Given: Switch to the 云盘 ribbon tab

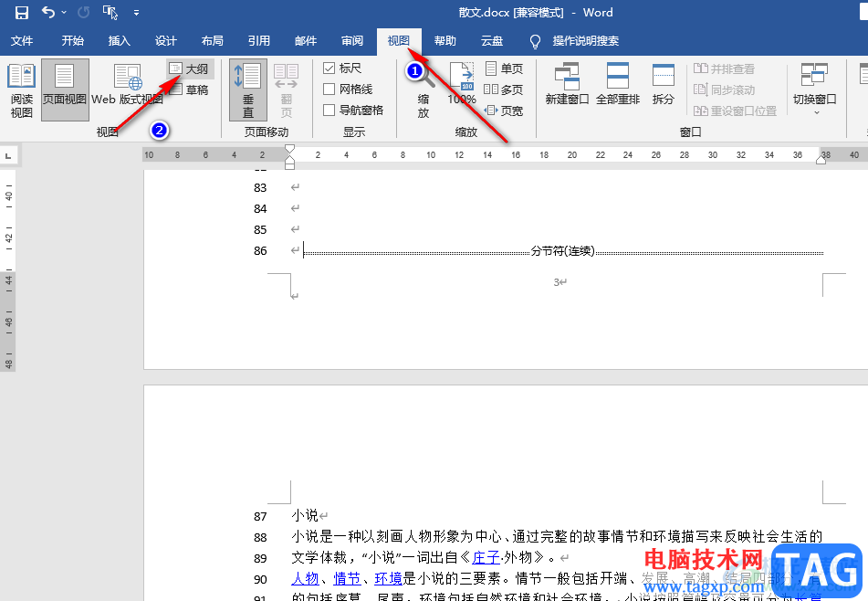Looking at the screenshot, I should (x=492, y=41).
